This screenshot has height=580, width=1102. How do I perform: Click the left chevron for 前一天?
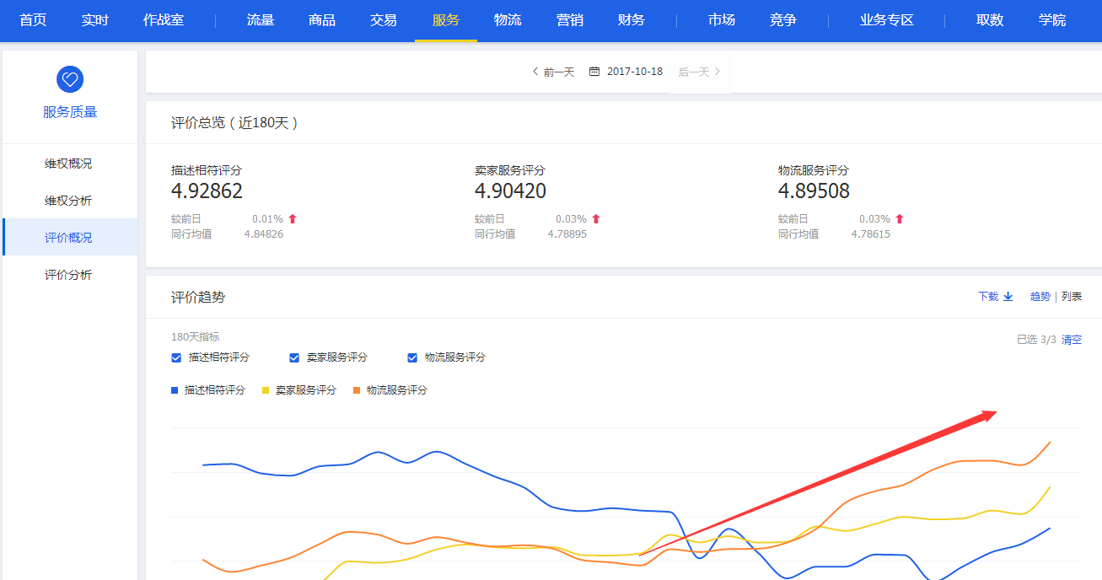pos(535,72)
